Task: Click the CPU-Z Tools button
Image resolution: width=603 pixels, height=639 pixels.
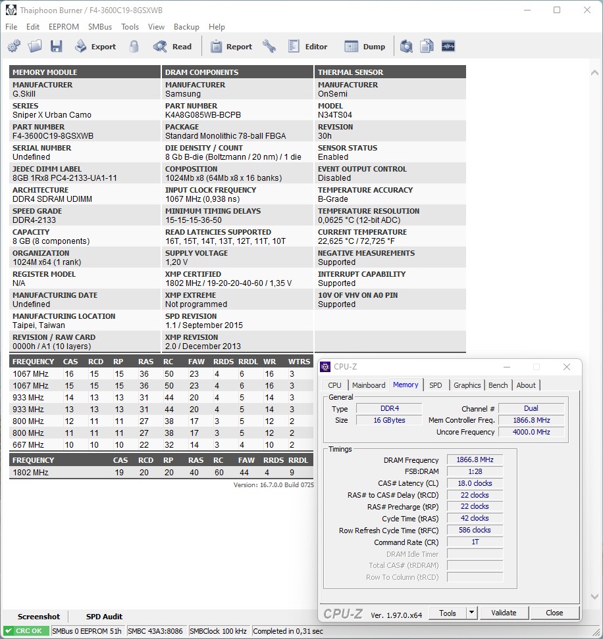Action: click(447, 613)
